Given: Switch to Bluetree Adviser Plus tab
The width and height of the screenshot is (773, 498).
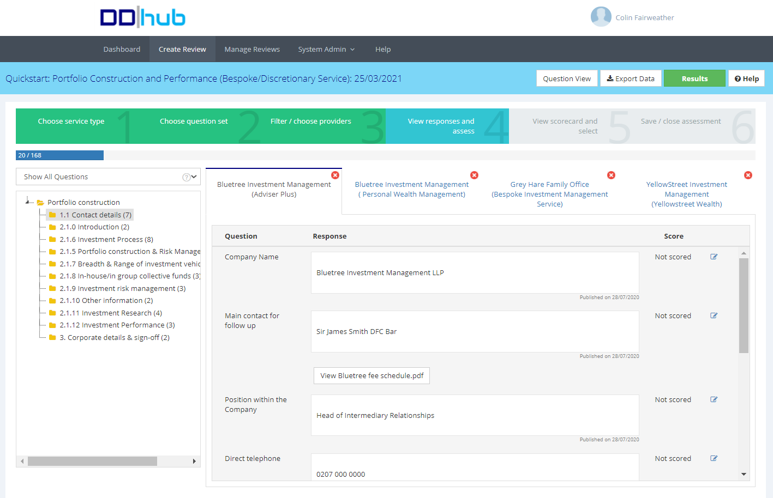Looking at the screenshot, I should coord(274,189).
